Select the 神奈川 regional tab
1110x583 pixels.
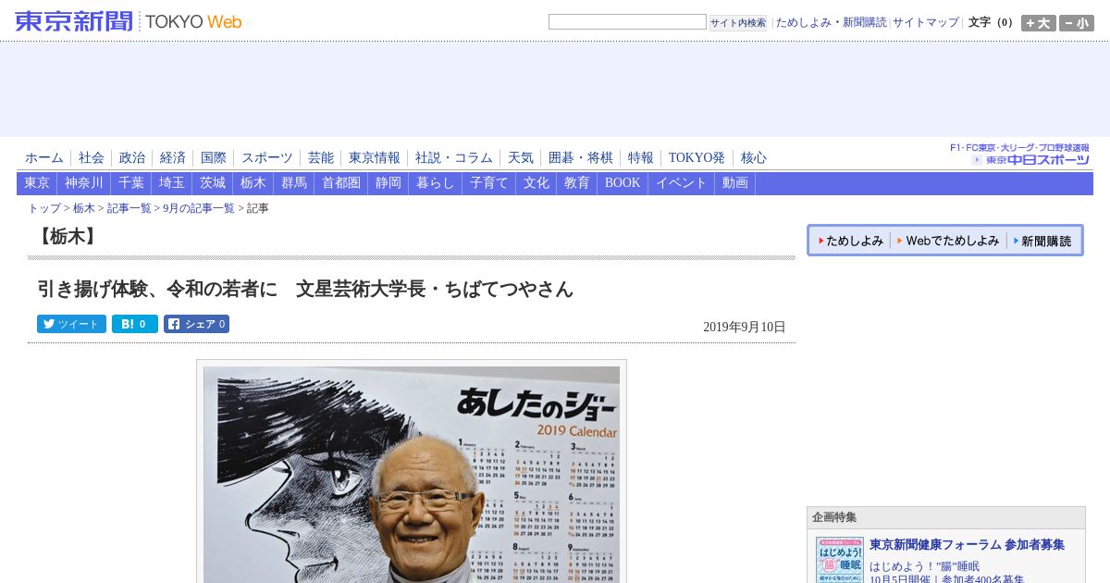click(84, 183)
